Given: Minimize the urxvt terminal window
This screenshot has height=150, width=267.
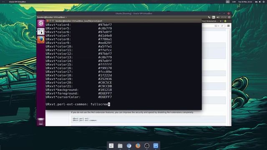Looking at the screenshot, I should 50,21.
